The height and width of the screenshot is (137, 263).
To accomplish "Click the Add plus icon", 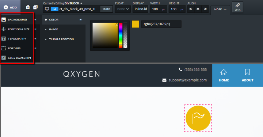I will point(6,7).
